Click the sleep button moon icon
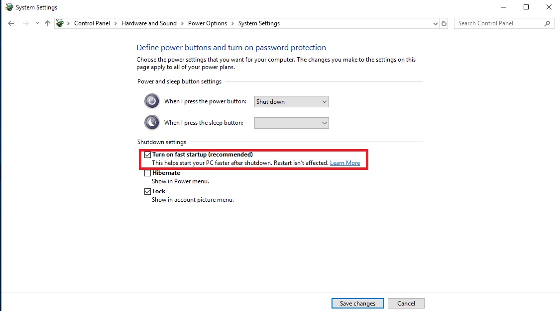559x311 pixels. (x=152, y=123)
